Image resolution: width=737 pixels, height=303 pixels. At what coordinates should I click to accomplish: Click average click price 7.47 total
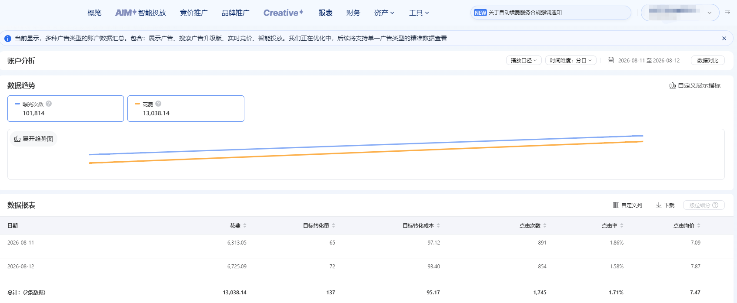point(695,293)
